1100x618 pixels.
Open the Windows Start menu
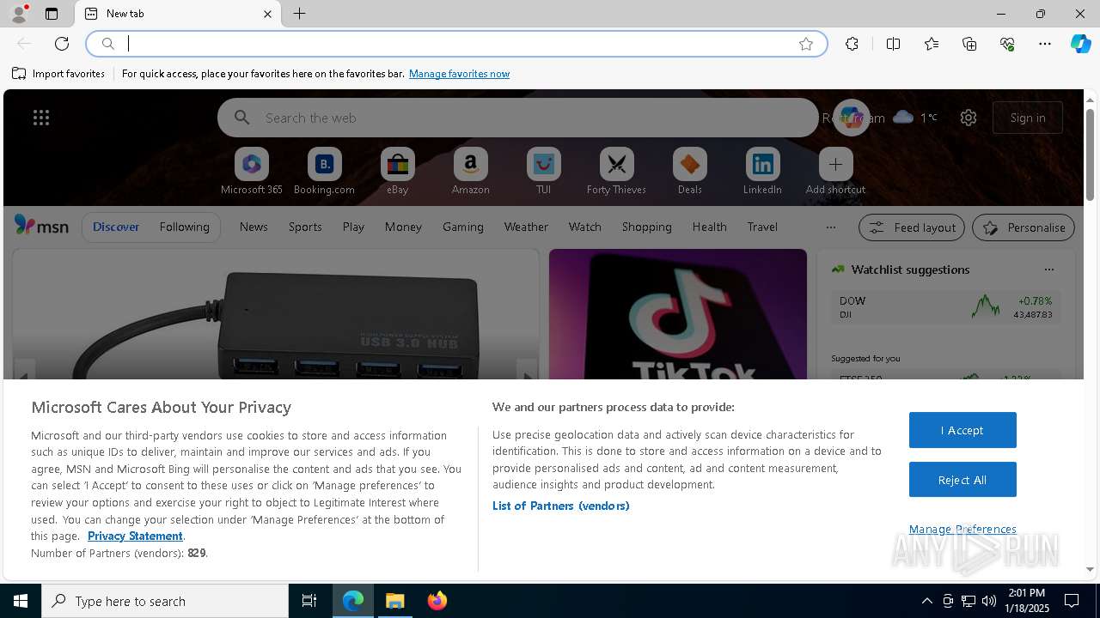(21, 601)
